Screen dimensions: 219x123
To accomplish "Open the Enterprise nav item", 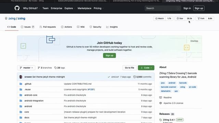I will pos(56,8).
